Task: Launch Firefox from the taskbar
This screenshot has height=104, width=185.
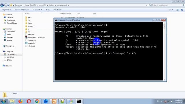Action: [21, 101]
